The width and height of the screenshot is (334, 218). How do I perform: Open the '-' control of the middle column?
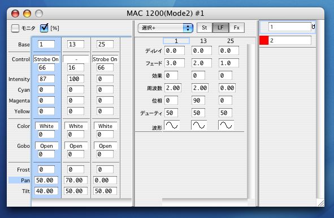(x=76, y=59)
